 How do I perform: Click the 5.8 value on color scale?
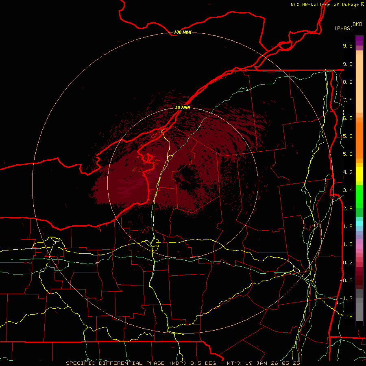348,136
